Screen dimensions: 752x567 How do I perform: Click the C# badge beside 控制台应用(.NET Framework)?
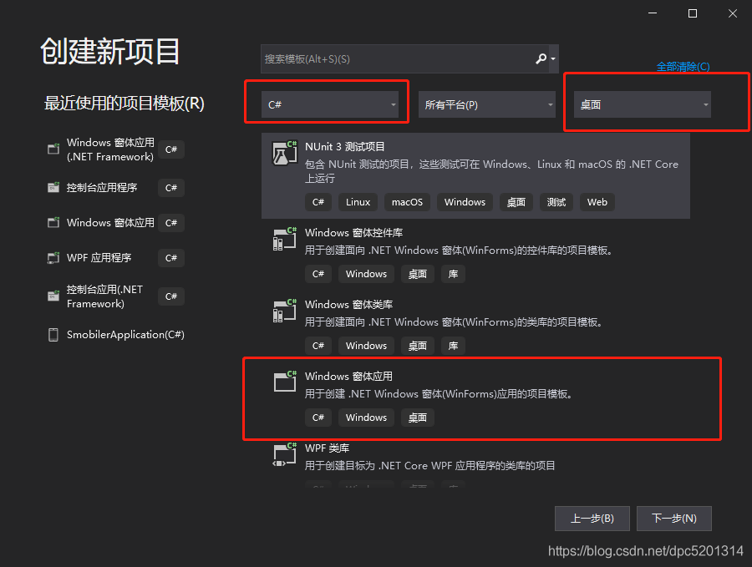pos(171,296)
